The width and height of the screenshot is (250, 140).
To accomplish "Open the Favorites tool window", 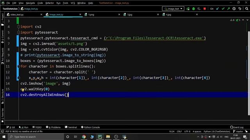I will click(2, 115).
